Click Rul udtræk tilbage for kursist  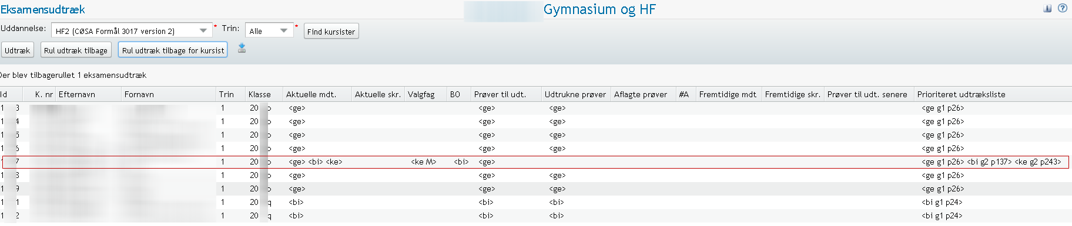(x=173, y=50)
